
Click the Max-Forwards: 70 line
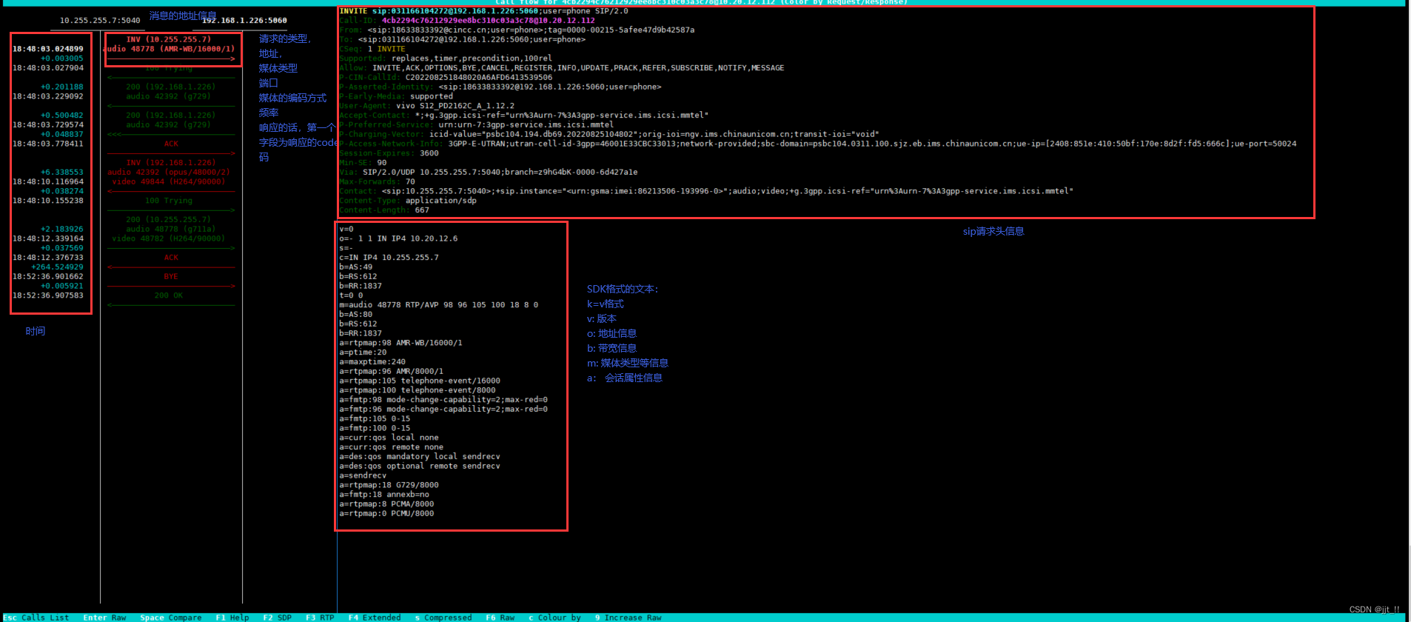[x=377, y=181]
